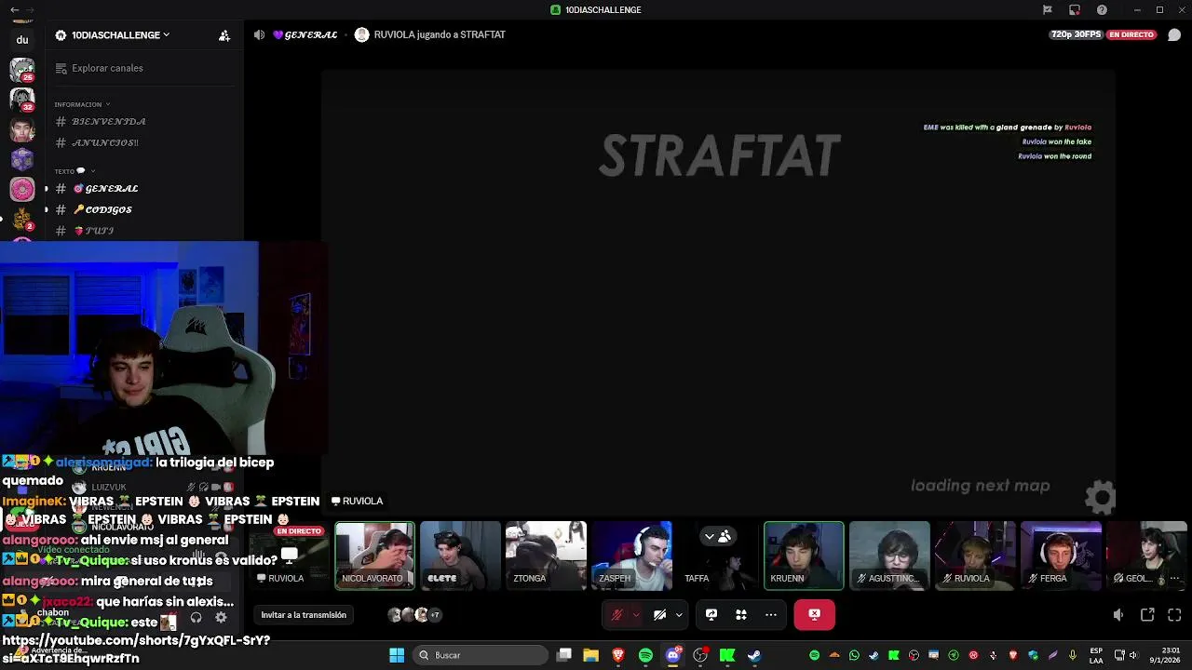Open more call options ellipsis

(771, 615)
